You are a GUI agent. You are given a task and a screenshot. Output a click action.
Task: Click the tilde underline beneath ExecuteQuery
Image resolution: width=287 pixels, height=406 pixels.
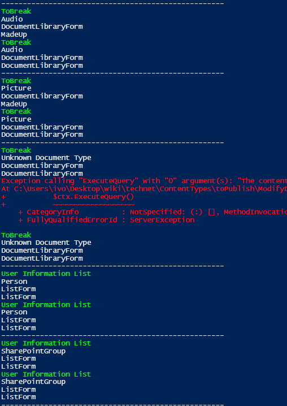pyautogui.click(x=93, y=205)
